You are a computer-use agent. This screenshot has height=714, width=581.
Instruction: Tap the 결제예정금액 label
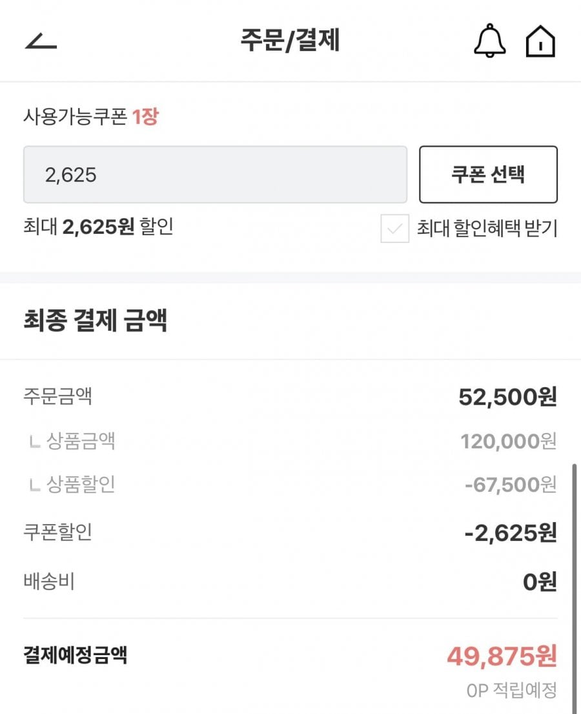coord(75,655)
